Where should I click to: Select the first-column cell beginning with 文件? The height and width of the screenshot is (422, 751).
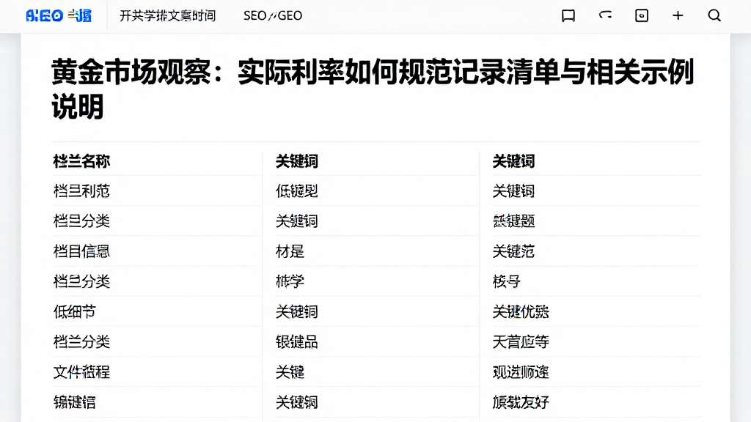pyautogui.click(x=81, y=371)
